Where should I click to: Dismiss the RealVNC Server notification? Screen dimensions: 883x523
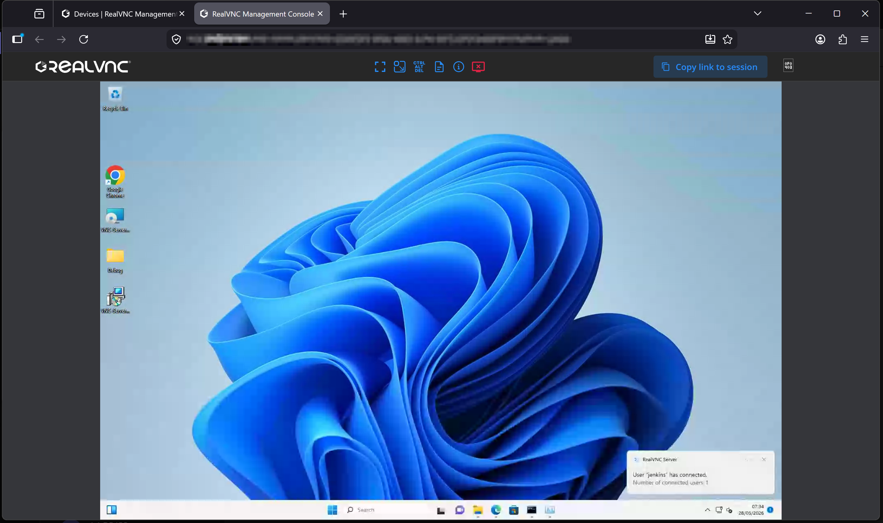763,459
